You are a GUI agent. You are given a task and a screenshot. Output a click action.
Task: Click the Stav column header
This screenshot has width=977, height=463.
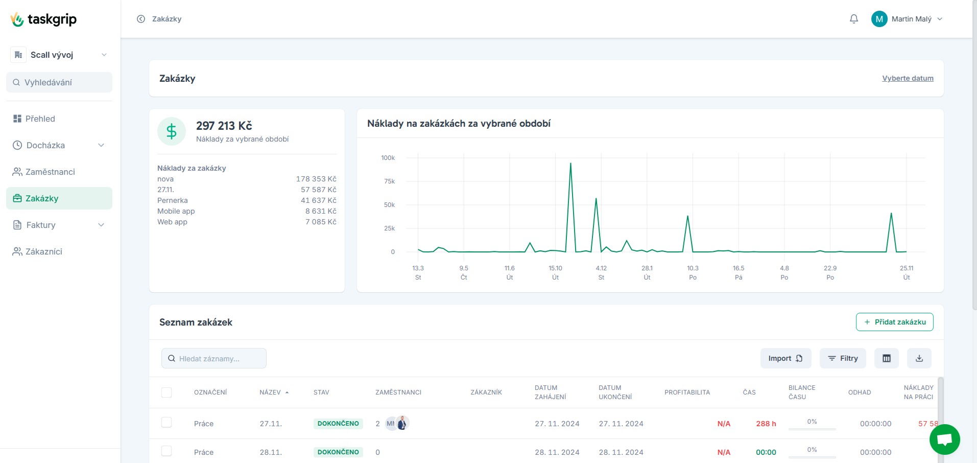(321, 392)
